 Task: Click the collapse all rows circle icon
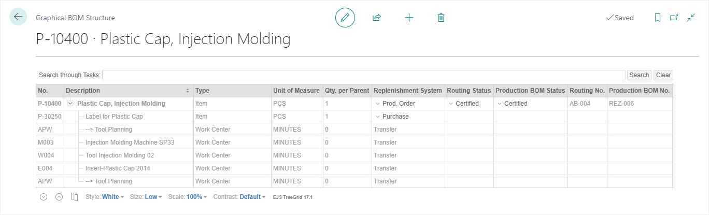(x=59, y=197)
